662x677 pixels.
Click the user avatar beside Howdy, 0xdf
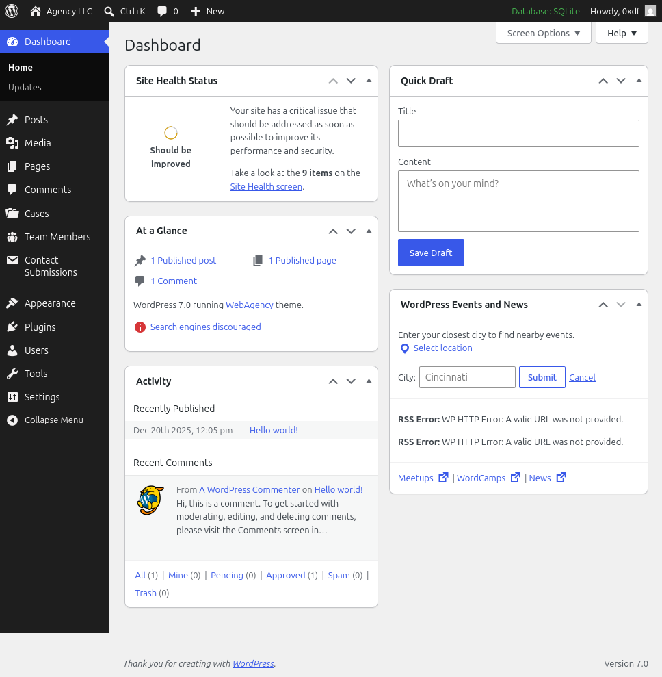(x=650, y=11)
